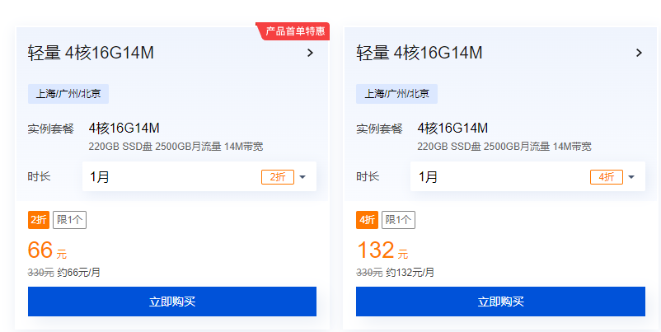Expand the right card's 时长 dropdown arrow
Viewport: 661px width, 332px height.
(631, 177)
